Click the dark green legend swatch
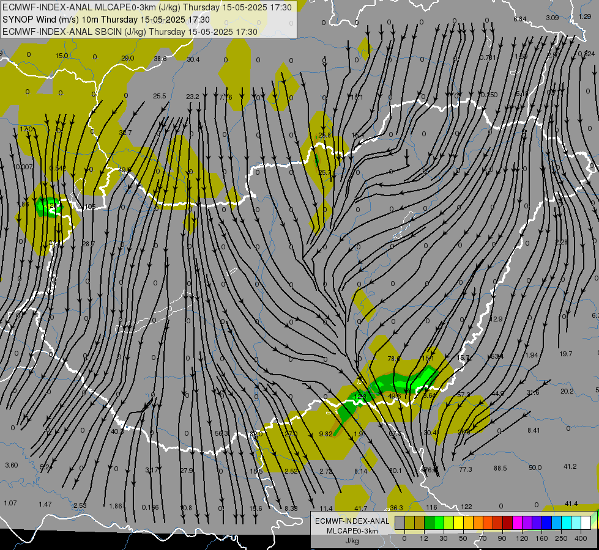 point(430,522)
